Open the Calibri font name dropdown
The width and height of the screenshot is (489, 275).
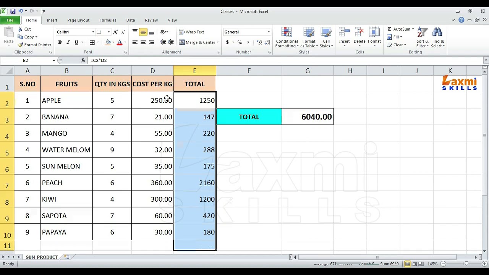[x=93, y=32]
